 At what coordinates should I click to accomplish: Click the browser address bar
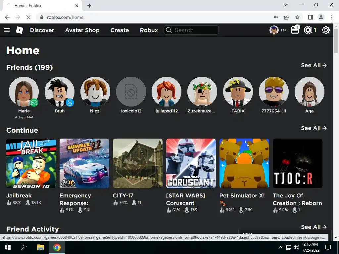coord(151,17)
